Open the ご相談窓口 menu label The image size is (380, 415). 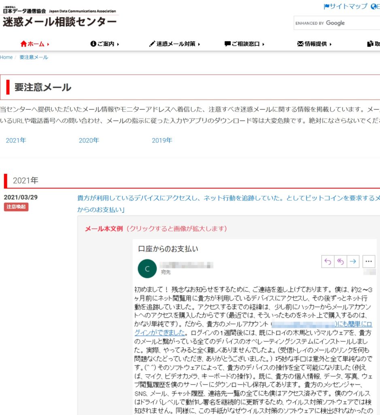pos(246,44)
